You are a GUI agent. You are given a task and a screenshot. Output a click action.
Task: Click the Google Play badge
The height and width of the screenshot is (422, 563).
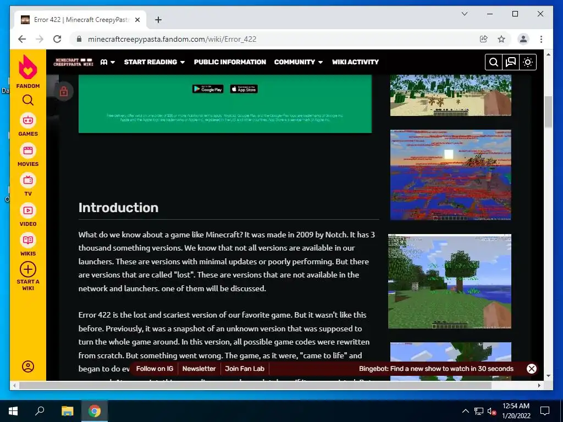click(208, 89)
